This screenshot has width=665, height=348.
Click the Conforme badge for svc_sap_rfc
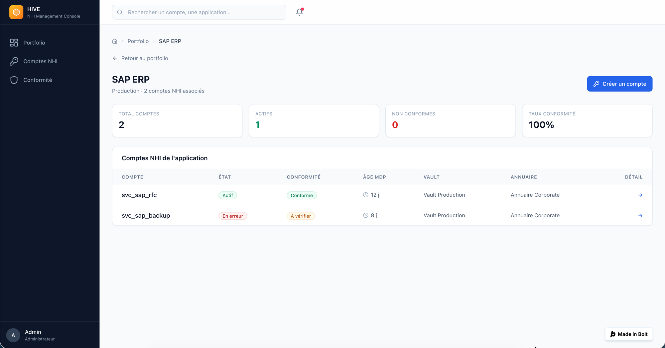click(302, 195)
